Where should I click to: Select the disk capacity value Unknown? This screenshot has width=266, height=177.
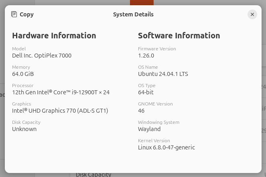[x=24, y=129]
